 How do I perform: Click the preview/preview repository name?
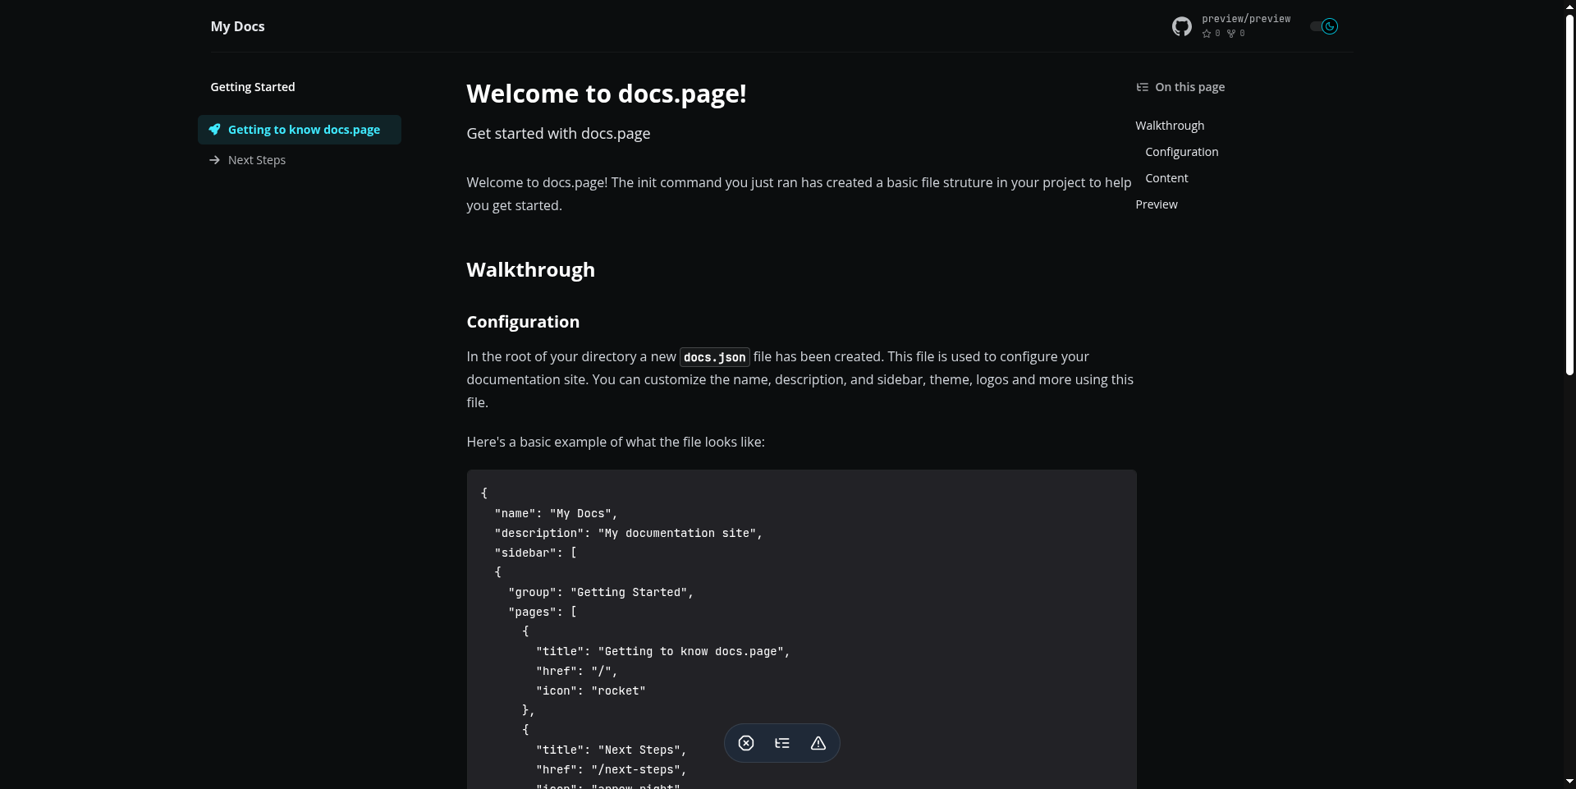[x=1246, y=19]
